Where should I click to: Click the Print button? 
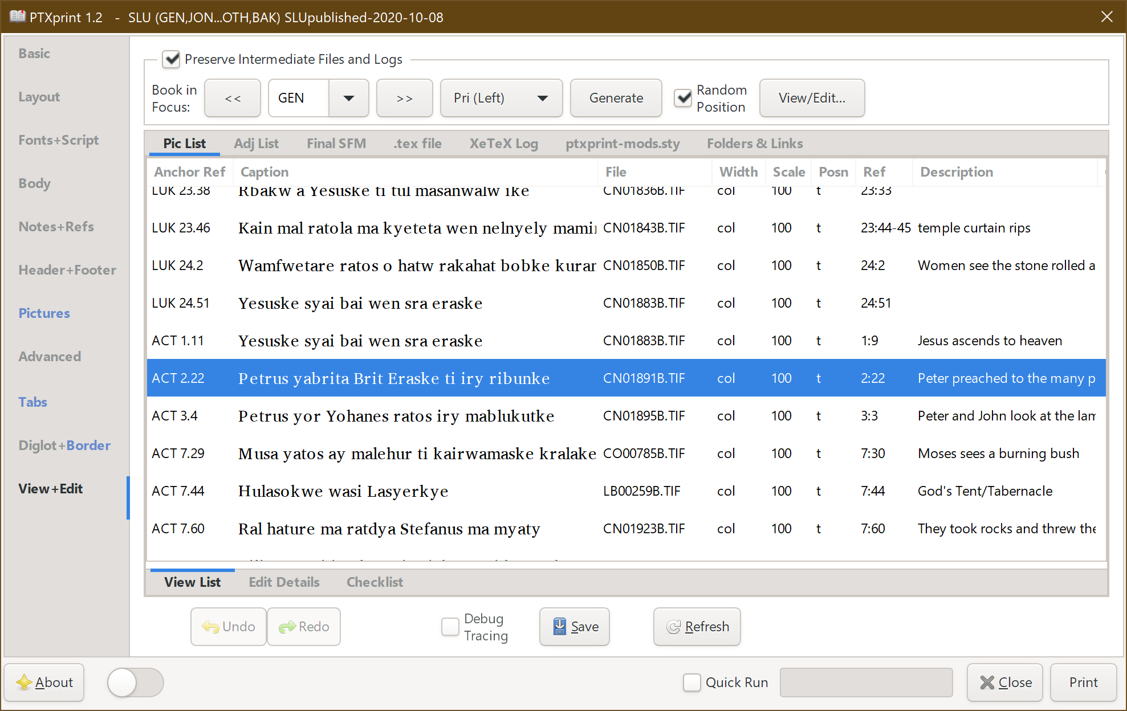(x=1083, y=682)
